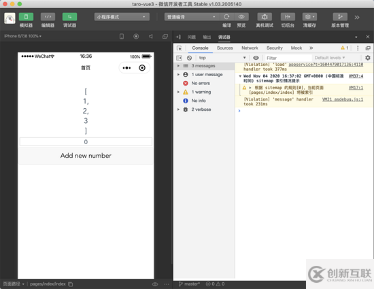
Task: Click the preview (预览) eye icon
Action: [241, 17]
